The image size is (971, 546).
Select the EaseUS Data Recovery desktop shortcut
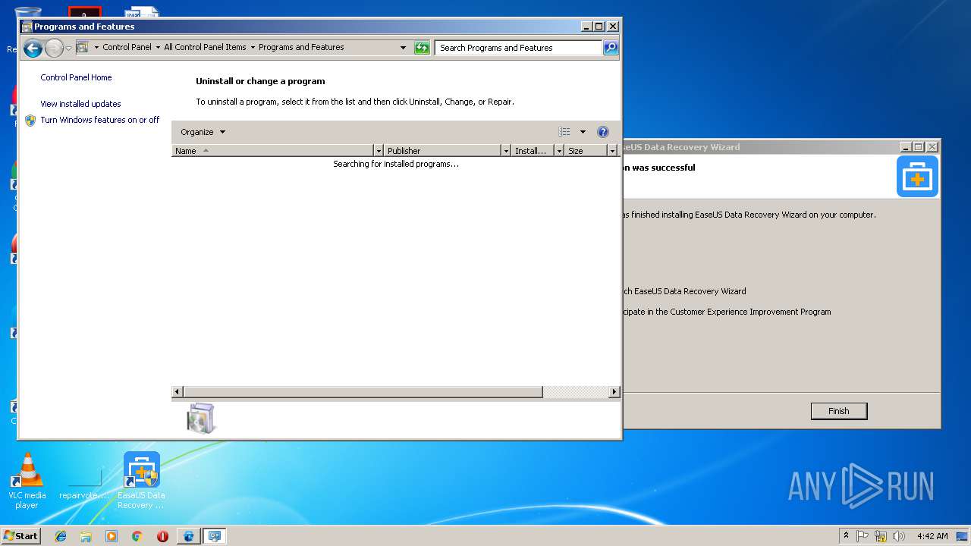pyautogui.click(x=141, y=481)
